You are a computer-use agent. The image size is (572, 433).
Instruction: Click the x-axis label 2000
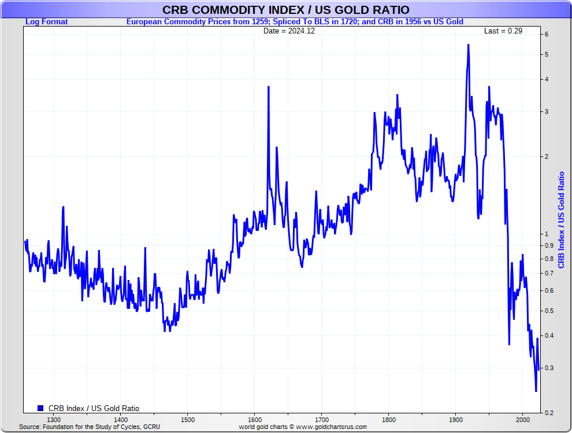523,420
